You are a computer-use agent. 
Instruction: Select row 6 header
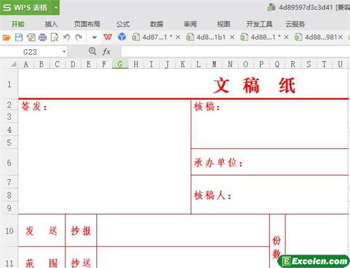point(9,162)
